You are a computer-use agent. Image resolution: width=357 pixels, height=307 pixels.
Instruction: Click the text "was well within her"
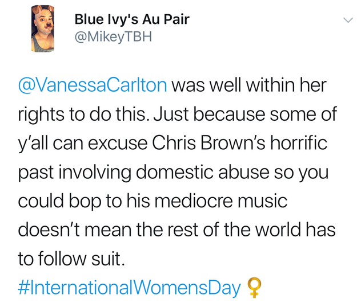click(x=249, y=85)
